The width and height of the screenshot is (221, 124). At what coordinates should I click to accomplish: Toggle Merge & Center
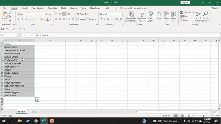85,19
